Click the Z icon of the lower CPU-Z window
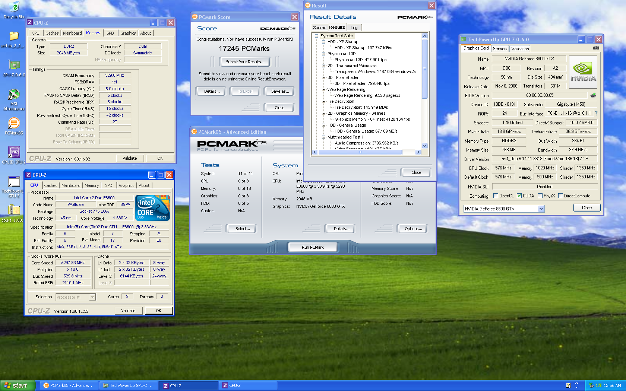 pos(28,175)
